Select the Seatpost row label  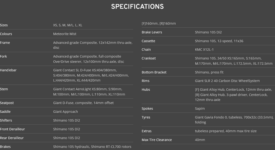point(7,103)
